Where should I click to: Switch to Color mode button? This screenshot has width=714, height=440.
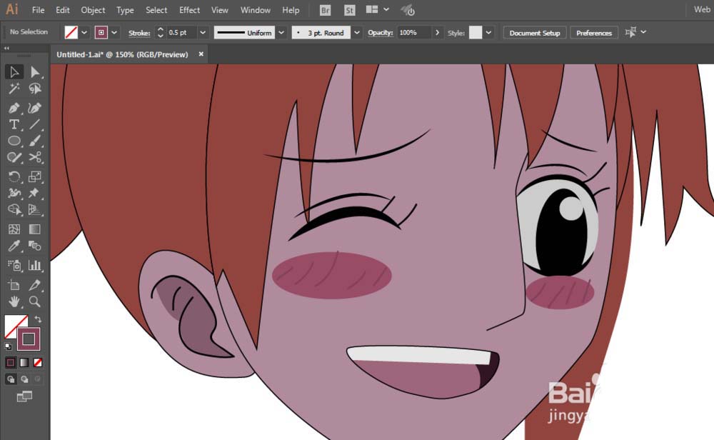pos(11,363)
